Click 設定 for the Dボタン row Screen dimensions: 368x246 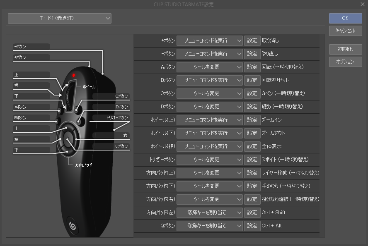[252, 107]
